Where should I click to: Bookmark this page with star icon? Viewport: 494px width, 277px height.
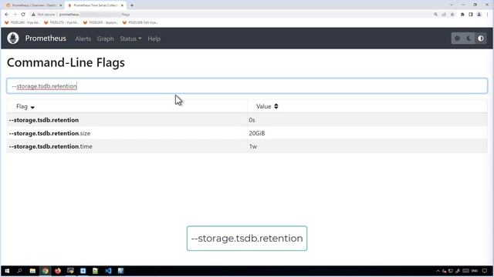pyautogui.click(x=452, y=15)
